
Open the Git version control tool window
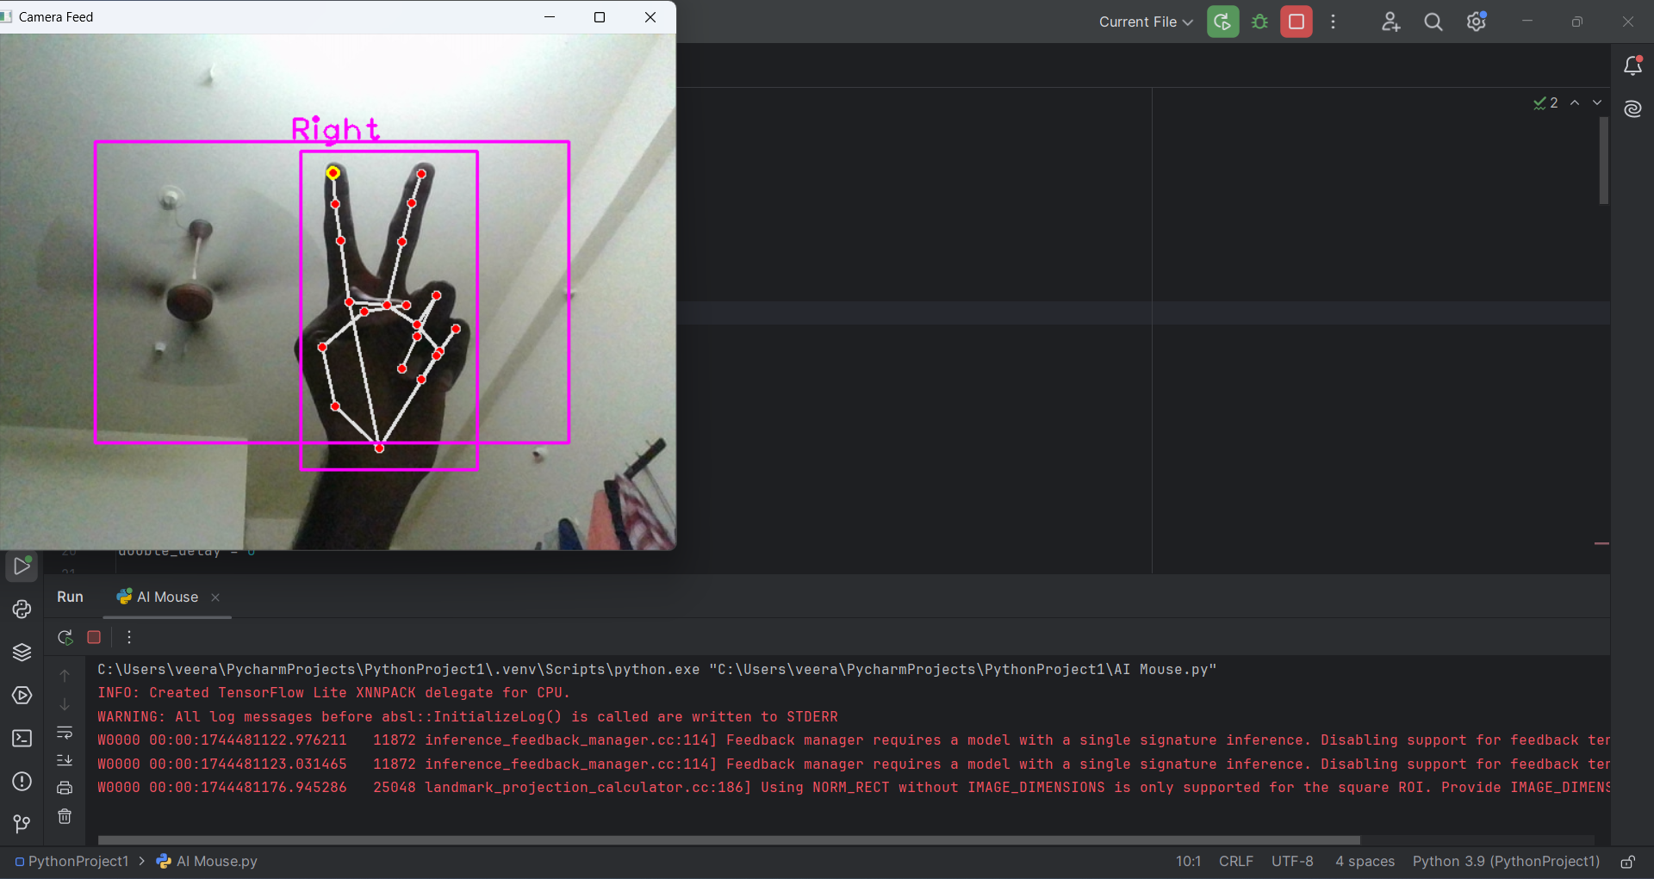pos(22,825)
